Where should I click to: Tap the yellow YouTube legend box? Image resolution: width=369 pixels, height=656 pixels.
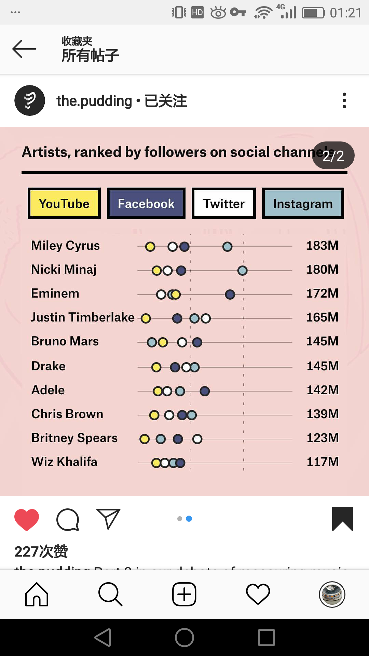click(64, 203)
